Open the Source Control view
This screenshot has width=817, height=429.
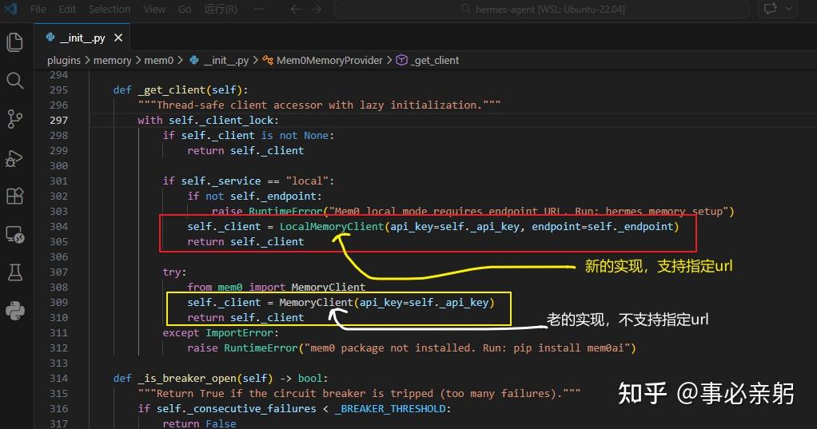(x=14, y=119)
